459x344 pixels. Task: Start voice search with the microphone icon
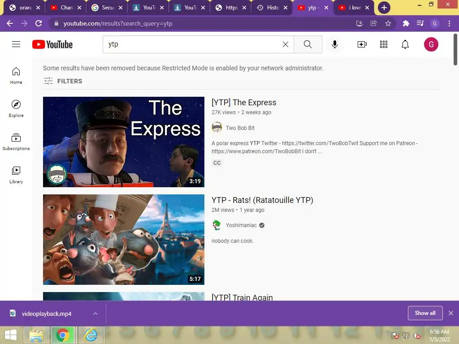point(334,44)
